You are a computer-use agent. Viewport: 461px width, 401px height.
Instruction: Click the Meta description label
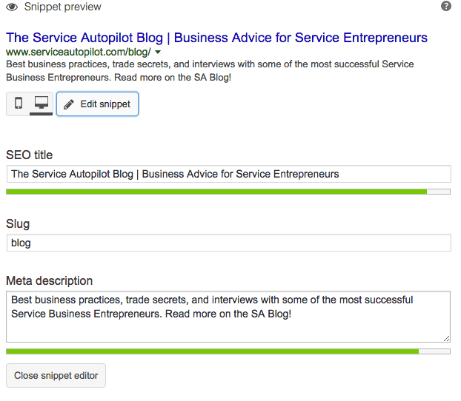point(50,281)
